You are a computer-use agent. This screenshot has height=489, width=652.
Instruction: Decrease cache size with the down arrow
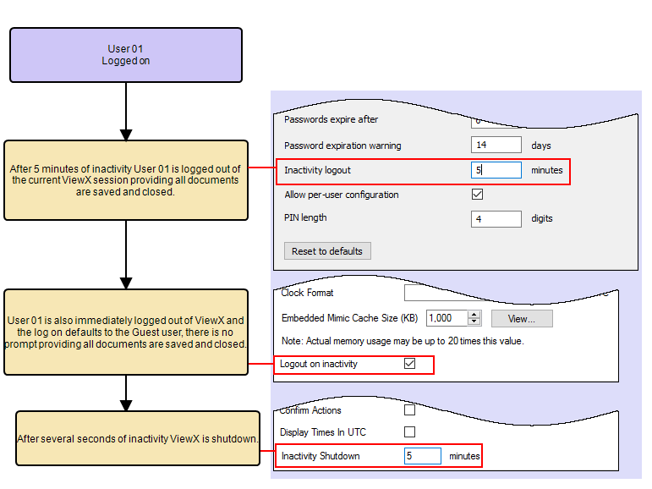[x=474, y=322]
